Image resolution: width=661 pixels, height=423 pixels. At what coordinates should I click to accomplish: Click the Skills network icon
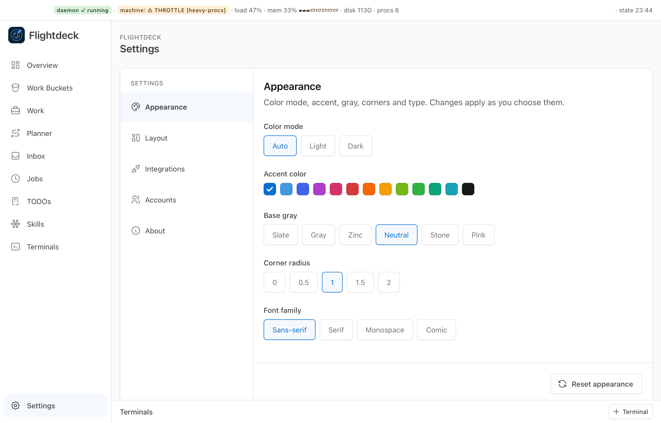pyautogui.click(x=15, y=224)
